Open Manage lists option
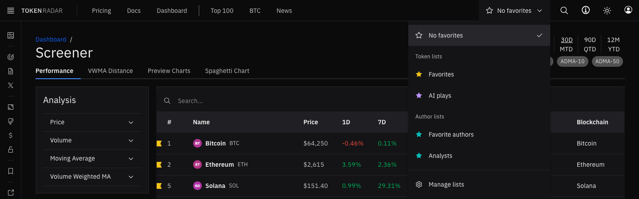 coord(479,184)
